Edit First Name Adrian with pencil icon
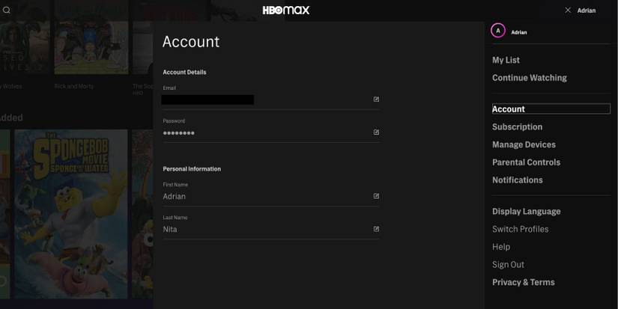The image size is (618, 309). [376, 196]
